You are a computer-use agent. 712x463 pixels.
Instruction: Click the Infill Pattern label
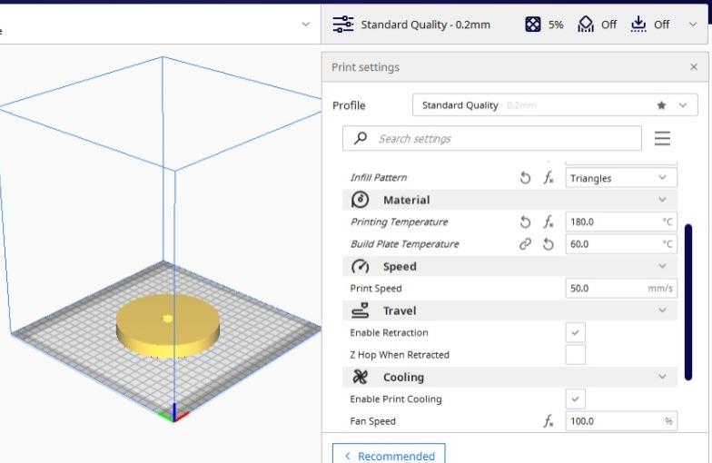pyautogui.click(x=378, y=178)
